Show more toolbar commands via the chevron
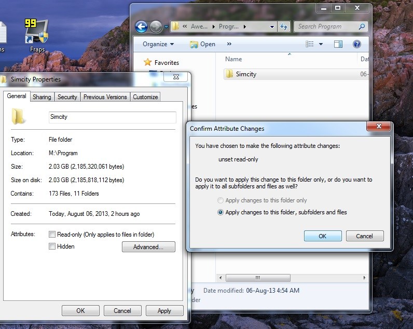Image resolution: width=413 pixels, height=329 pixels. 229,44
